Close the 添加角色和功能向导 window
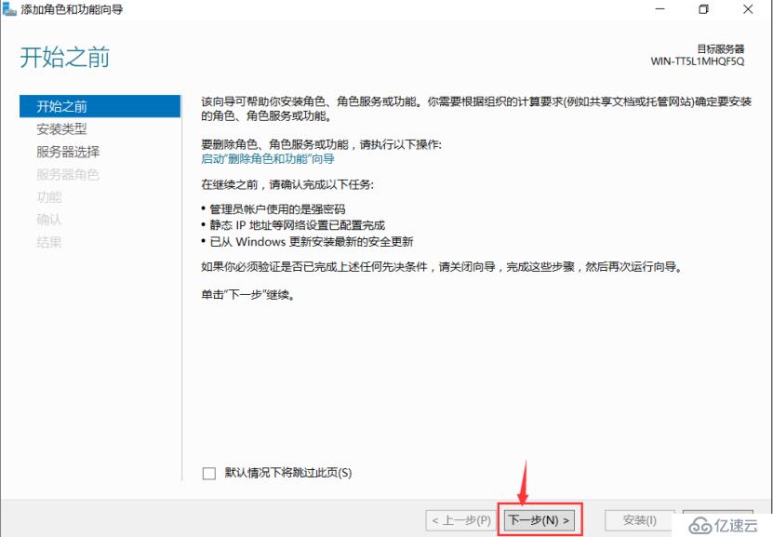This screenshot has width=773, height=537. pyautogui.click(x=748, y=9)
